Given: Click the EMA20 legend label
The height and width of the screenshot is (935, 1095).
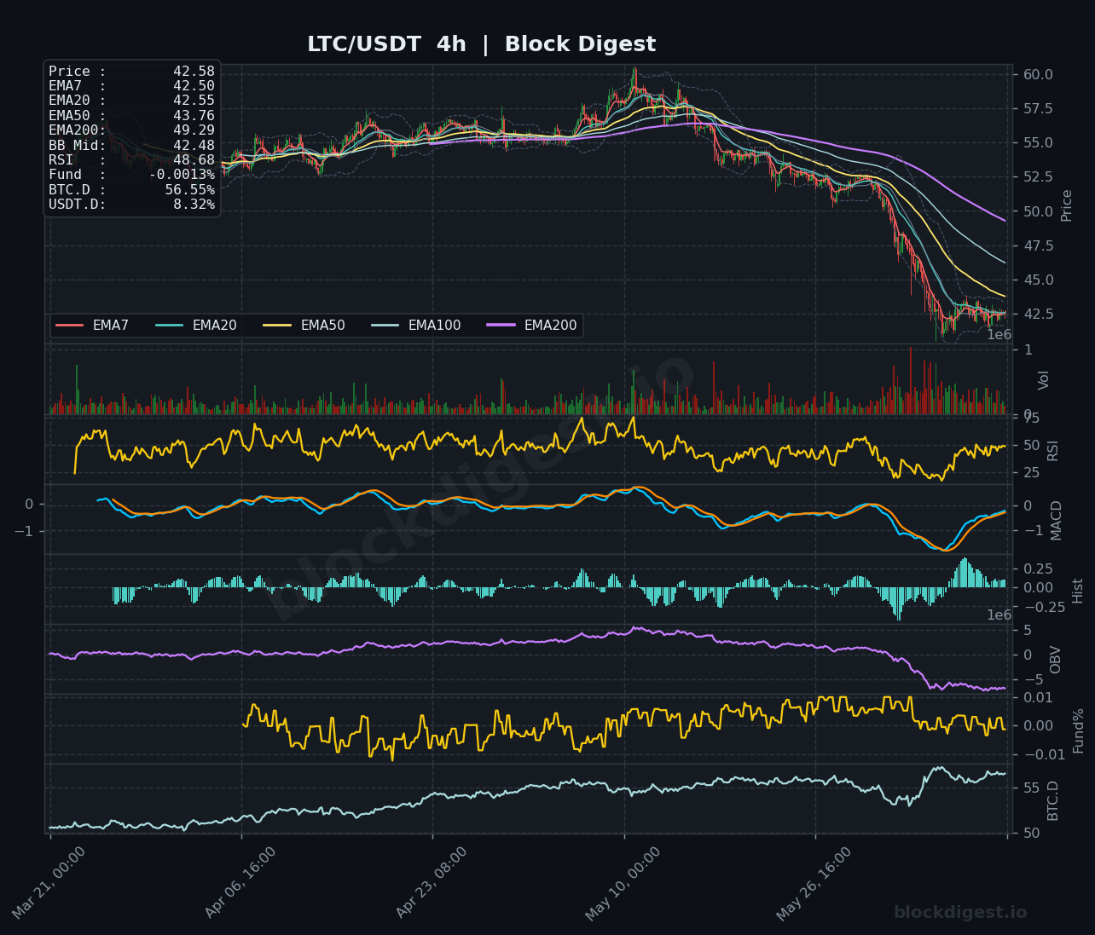Looking at the screenshot, I should [215, 326].
